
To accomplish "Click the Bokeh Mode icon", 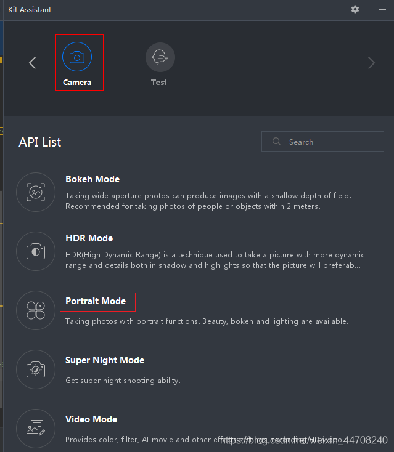I will click(36, 192).
